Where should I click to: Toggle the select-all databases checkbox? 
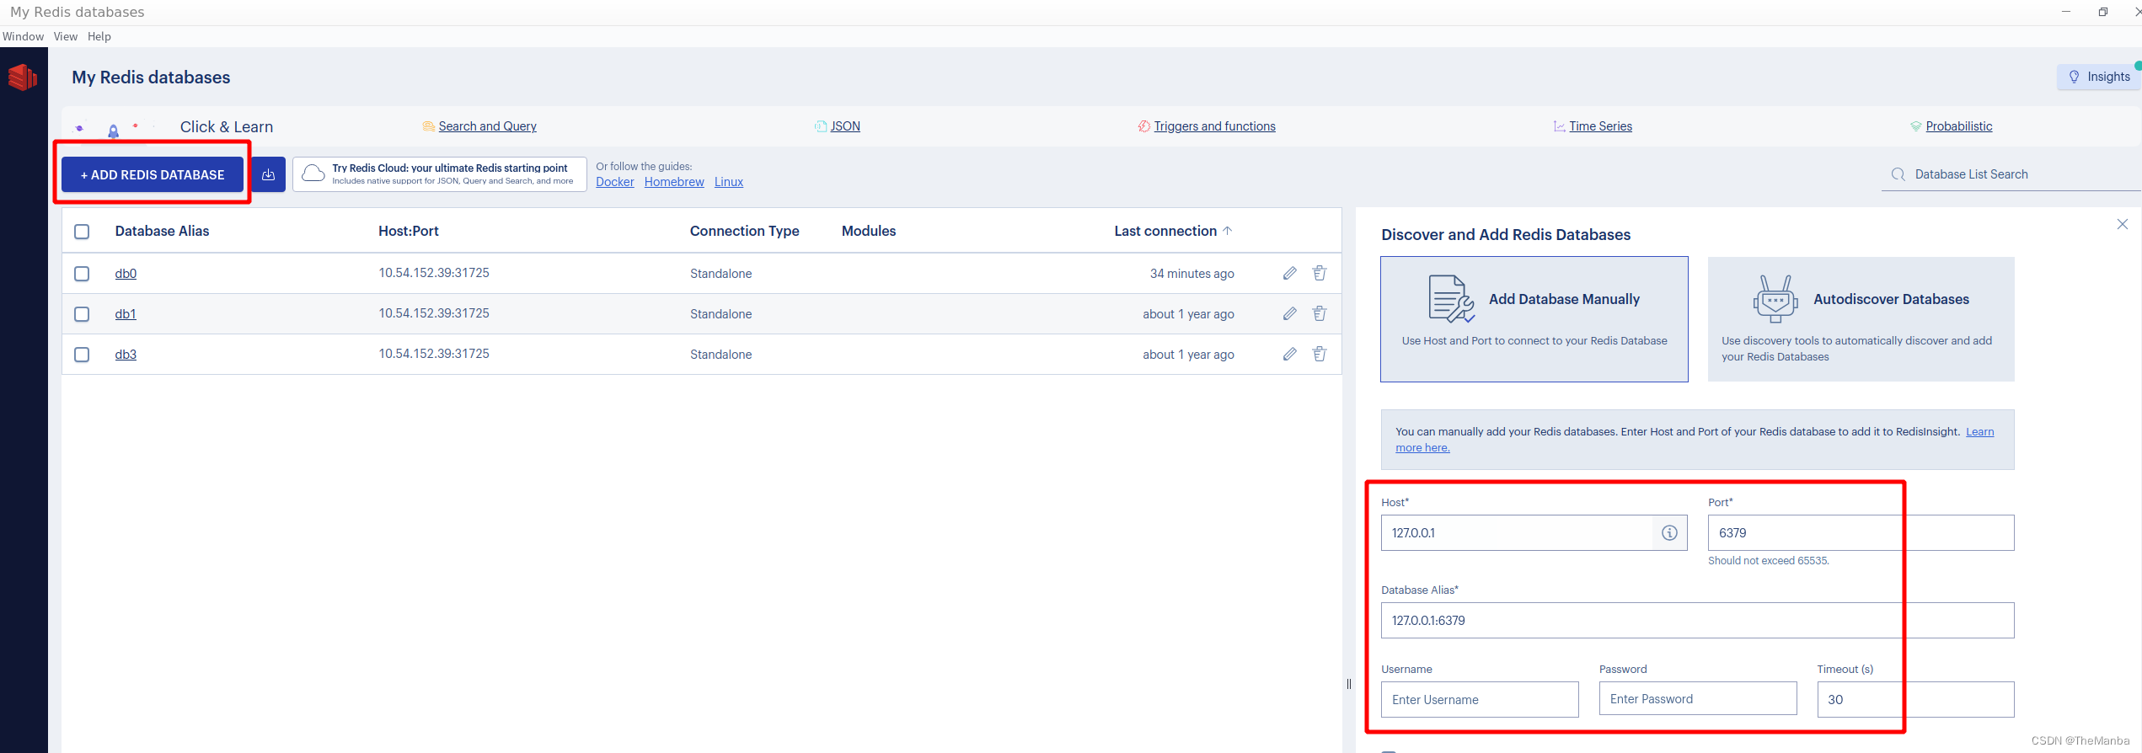point(82,232)
